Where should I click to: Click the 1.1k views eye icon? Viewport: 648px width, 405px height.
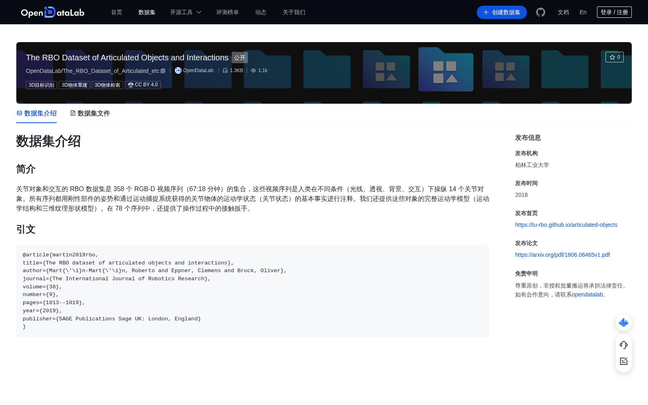coord(254,70)
